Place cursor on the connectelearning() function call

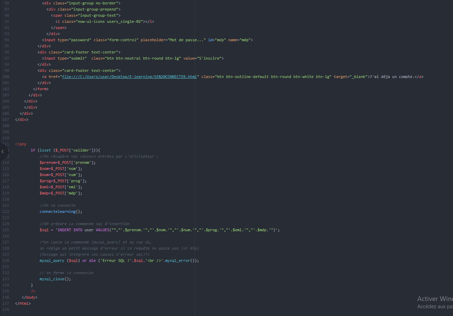(58, 211)
